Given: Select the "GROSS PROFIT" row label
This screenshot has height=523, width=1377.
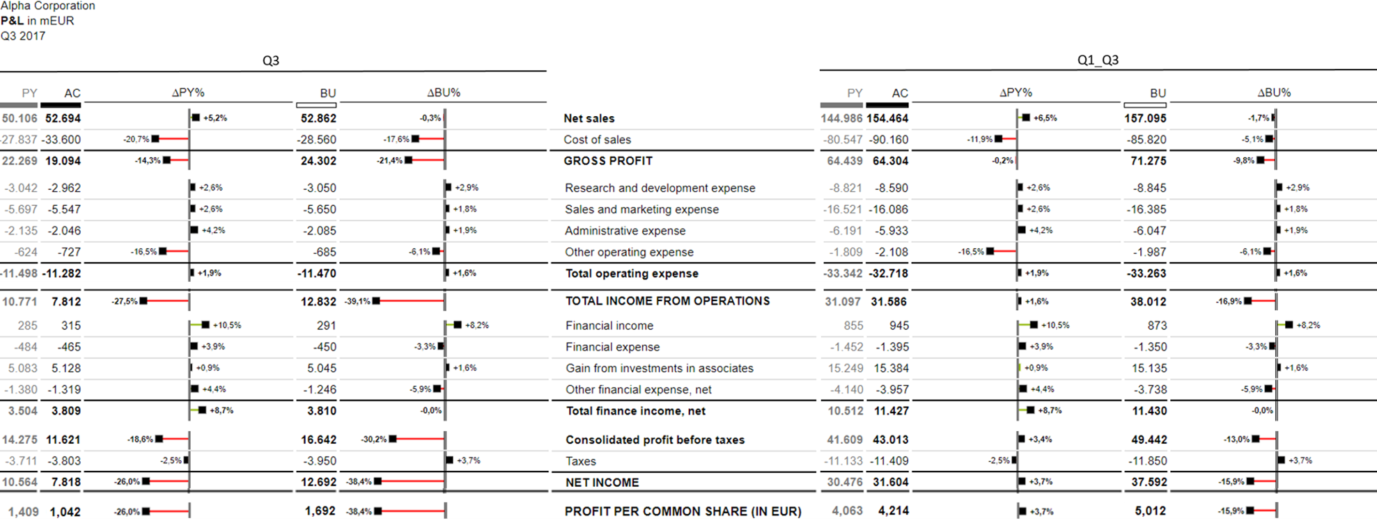Looking at the screenshot, I should tap(607, 161).
